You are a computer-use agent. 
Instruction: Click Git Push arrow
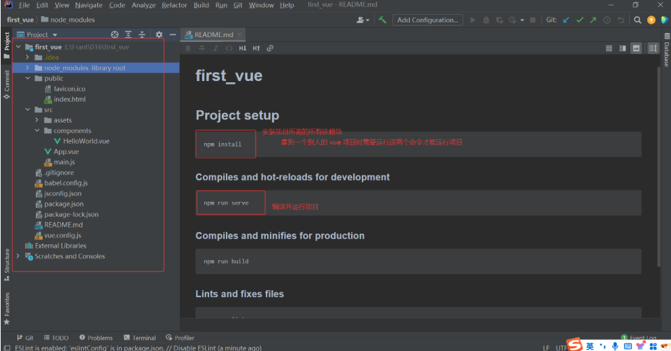[x=593, y=20]
